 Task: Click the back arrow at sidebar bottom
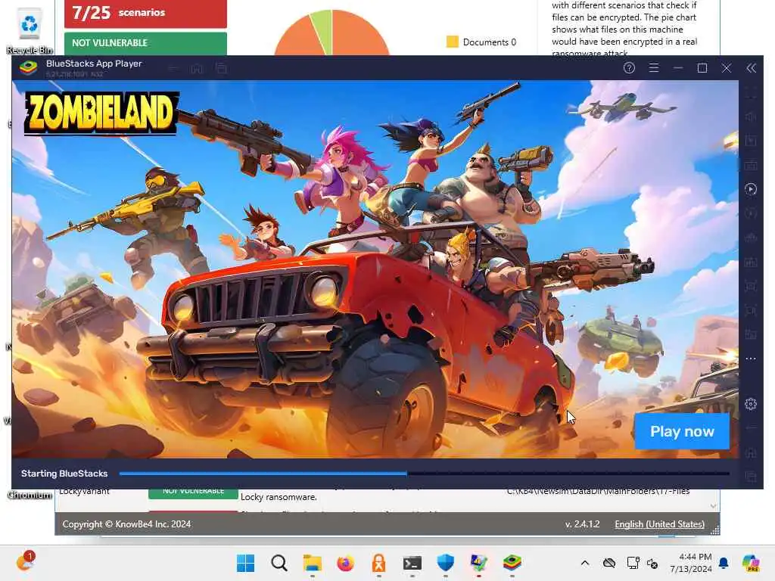tap(751, 428)
